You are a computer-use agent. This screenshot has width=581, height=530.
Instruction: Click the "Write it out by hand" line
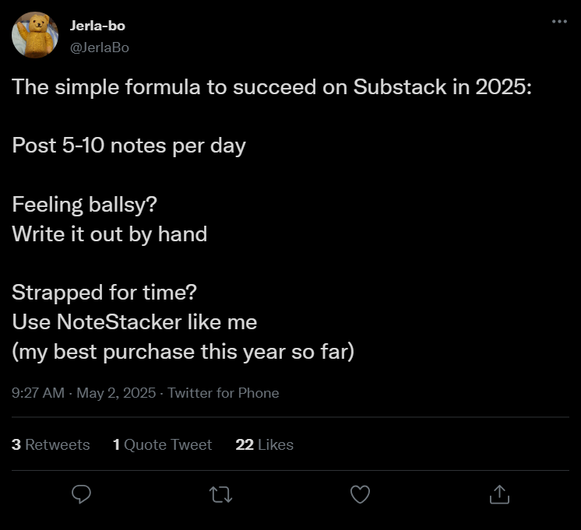point(110,234)
